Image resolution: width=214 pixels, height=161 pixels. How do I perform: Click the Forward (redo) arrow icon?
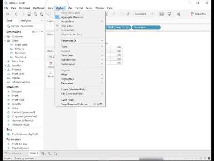click(x=23, y=14)
